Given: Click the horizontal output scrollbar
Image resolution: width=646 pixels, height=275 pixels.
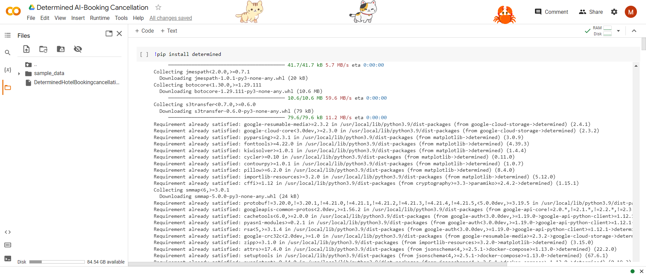Looking at the screenshot, I should 317,264.
